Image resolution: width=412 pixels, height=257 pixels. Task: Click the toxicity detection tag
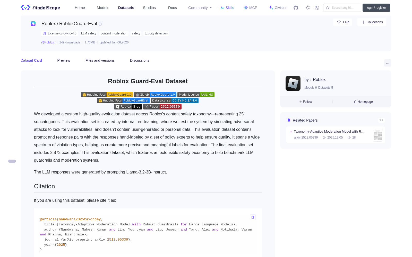click(156, 33)
